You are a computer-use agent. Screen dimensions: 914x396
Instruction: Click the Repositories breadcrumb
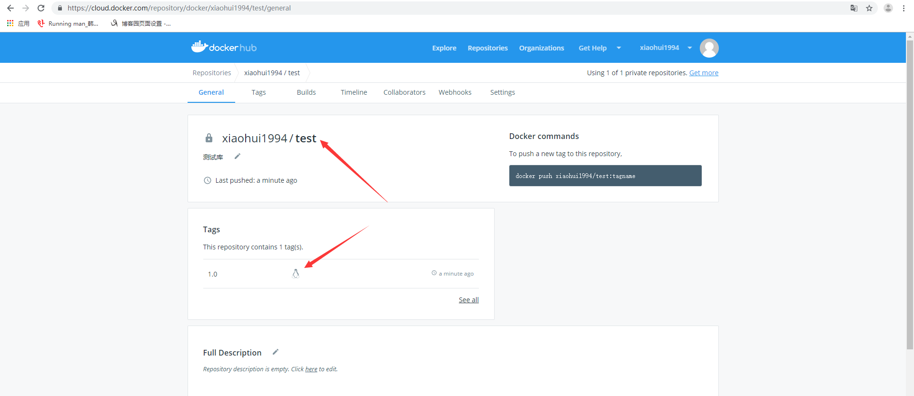tap(212, 73)
